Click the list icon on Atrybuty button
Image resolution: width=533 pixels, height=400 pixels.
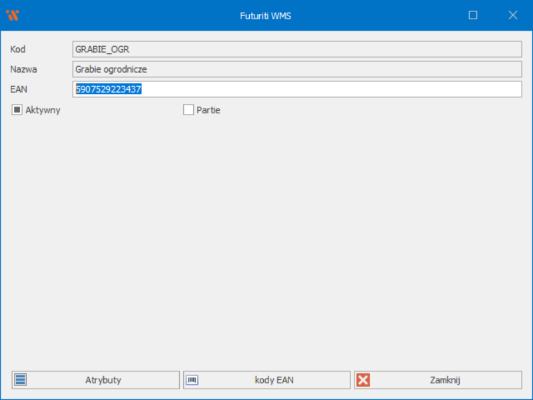tap(21, 380)
